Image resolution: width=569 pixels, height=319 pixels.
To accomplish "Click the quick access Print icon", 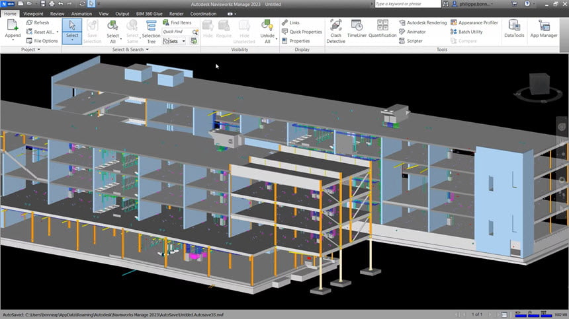I will point(52,4).
